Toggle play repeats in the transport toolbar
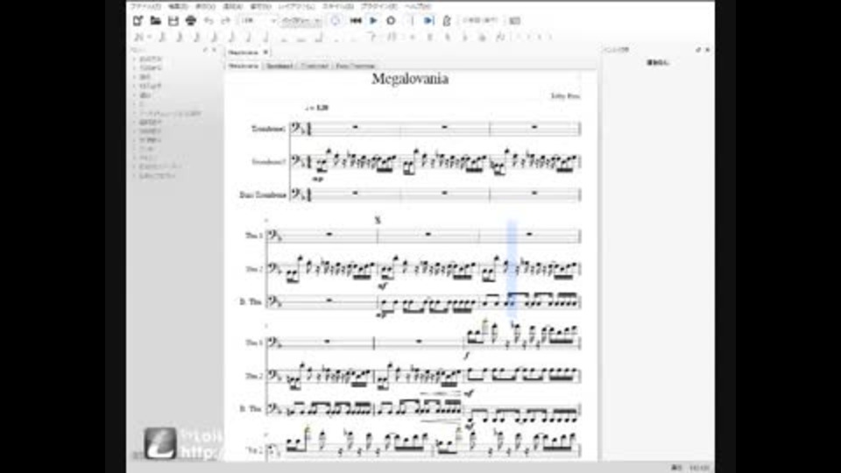This screenshot has height=473, width=841. pyautogui.click(x=412, y=21)
